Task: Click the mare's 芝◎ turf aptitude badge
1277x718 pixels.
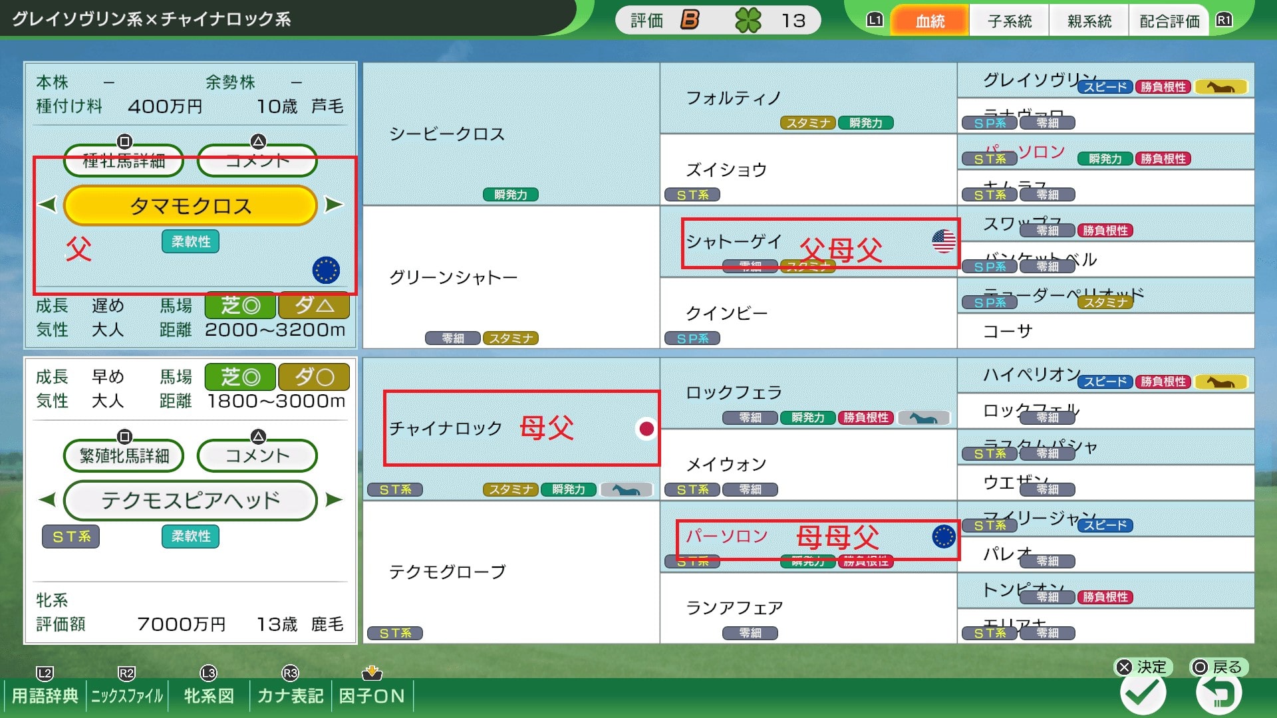Action: [x=240, y=377]
